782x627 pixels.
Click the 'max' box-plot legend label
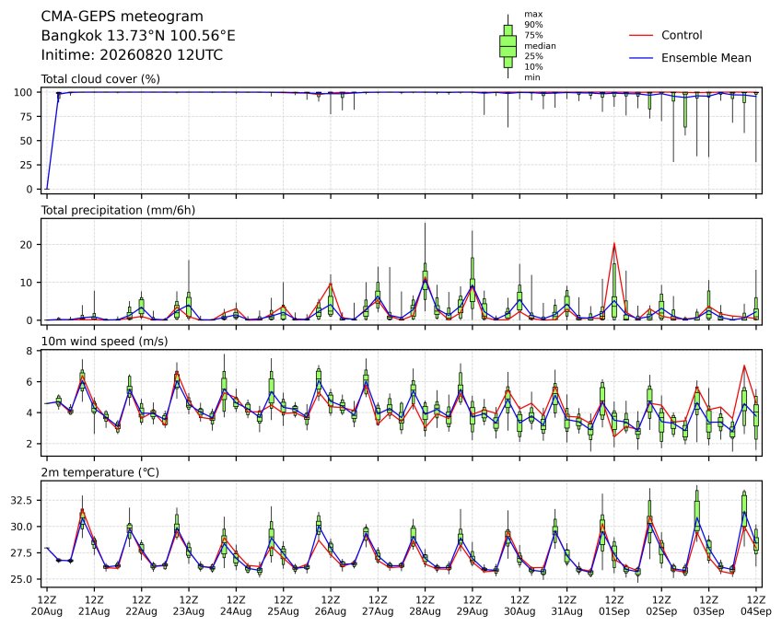point(533,14)
